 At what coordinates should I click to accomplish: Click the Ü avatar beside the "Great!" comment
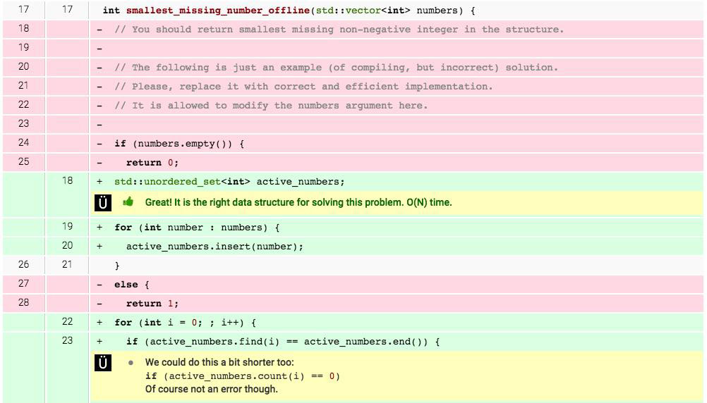[103, 203]
